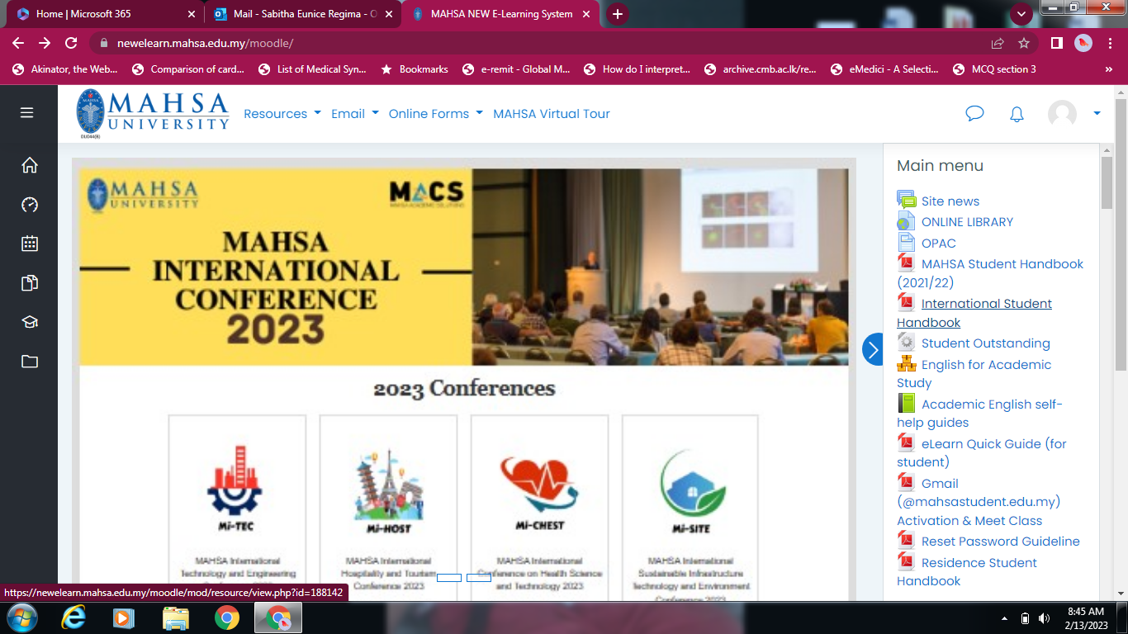The image size is (1128, 634).
Task: Open the Bookmarks star folder
Action: 415,69
